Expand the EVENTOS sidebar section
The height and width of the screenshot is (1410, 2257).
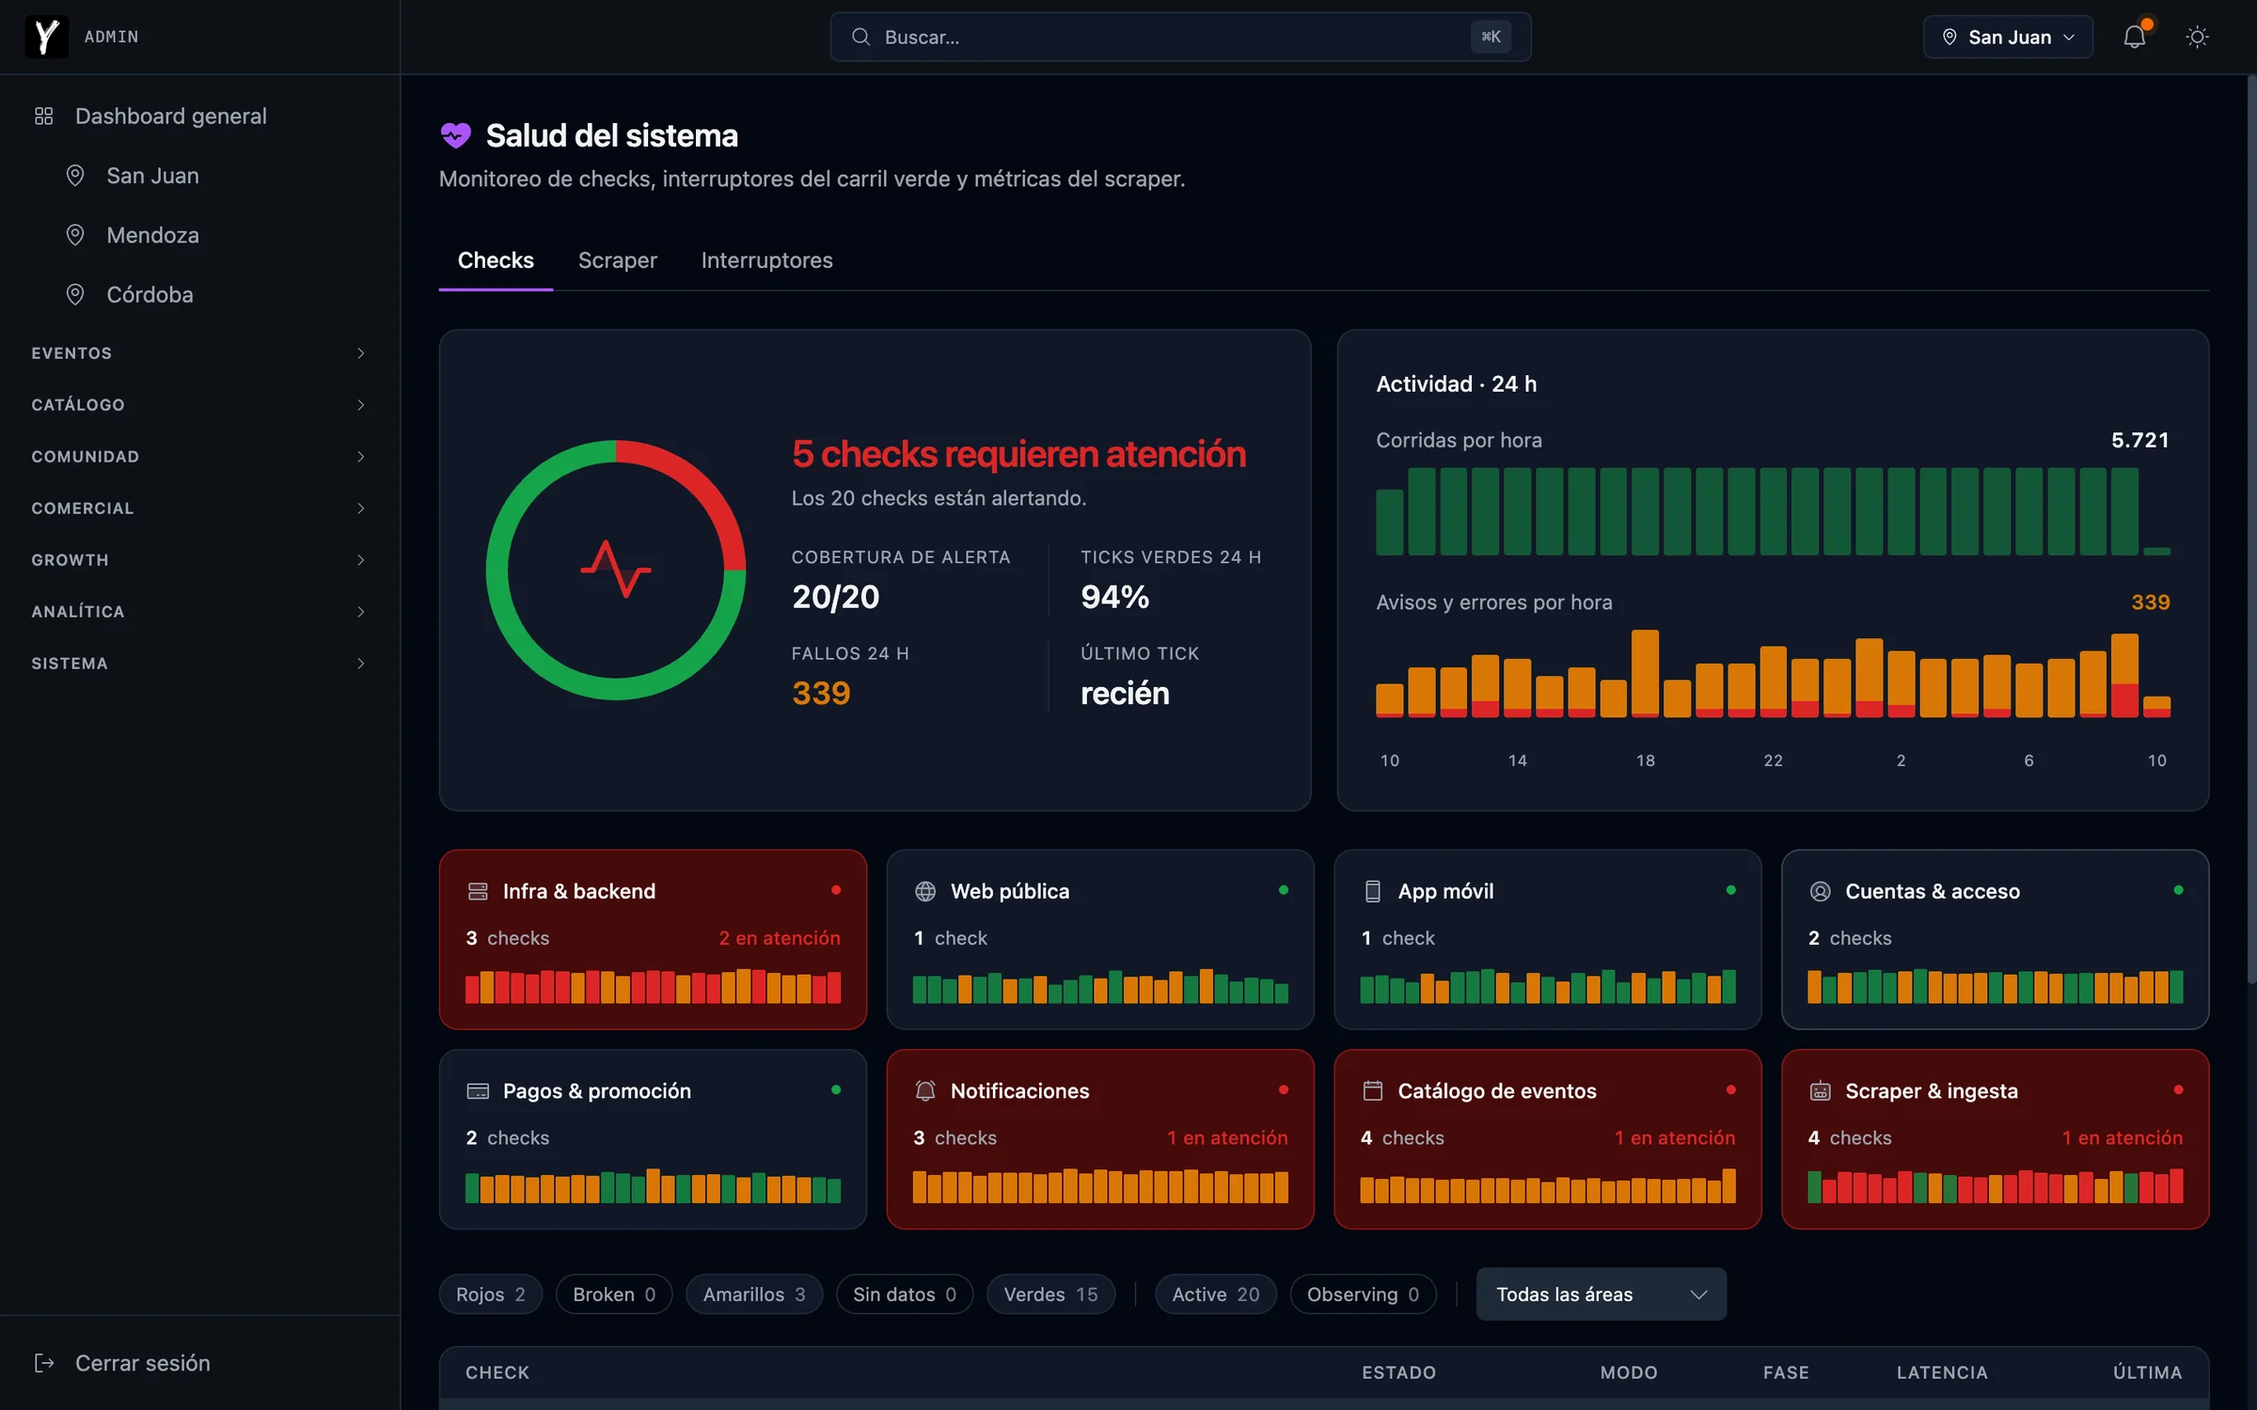click(199, 352)
